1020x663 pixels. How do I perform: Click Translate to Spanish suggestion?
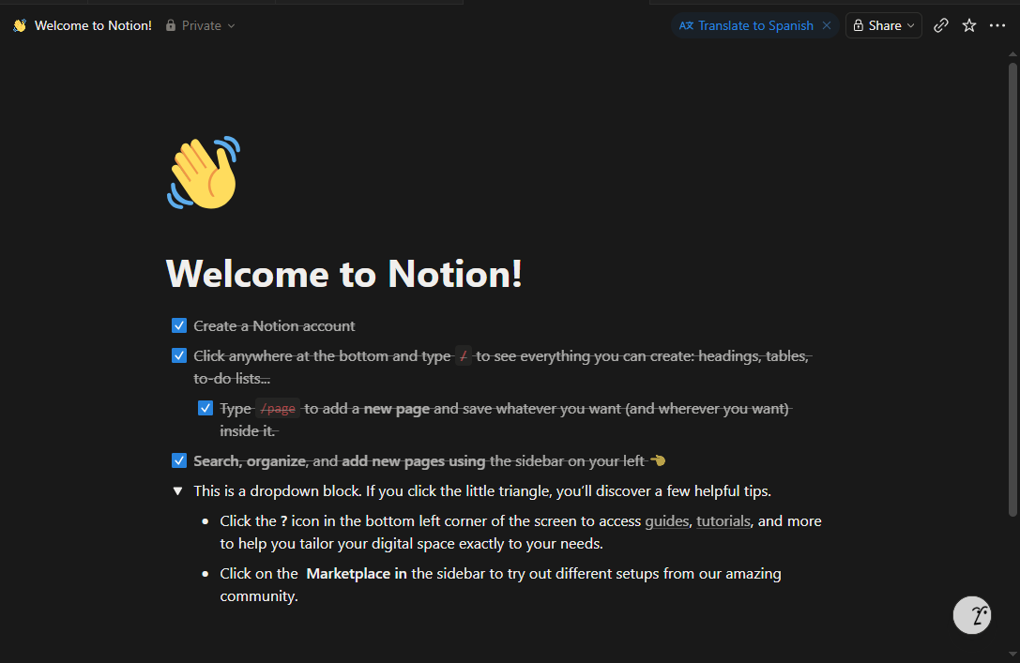tap(755, 25)
